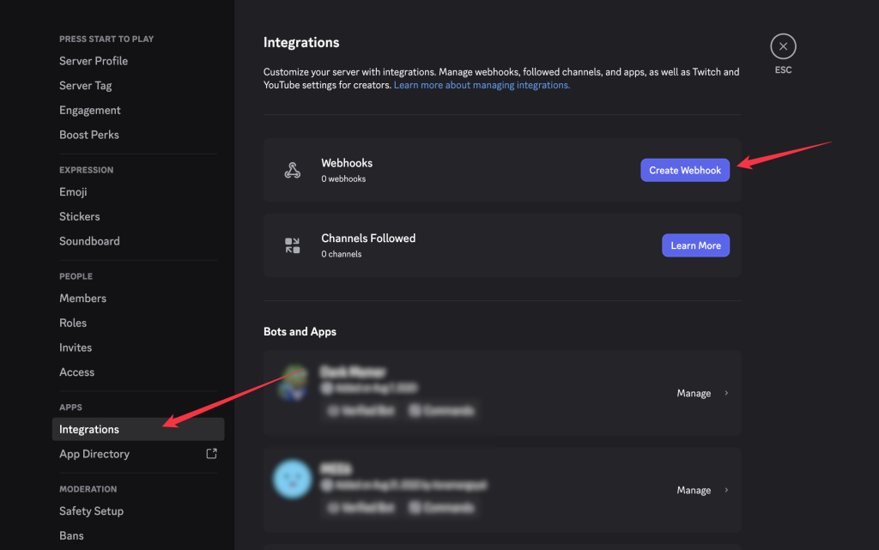Screen dimensions: 879x550
Task: Click the Channels Followed title text
Action: tap(368, 238)
